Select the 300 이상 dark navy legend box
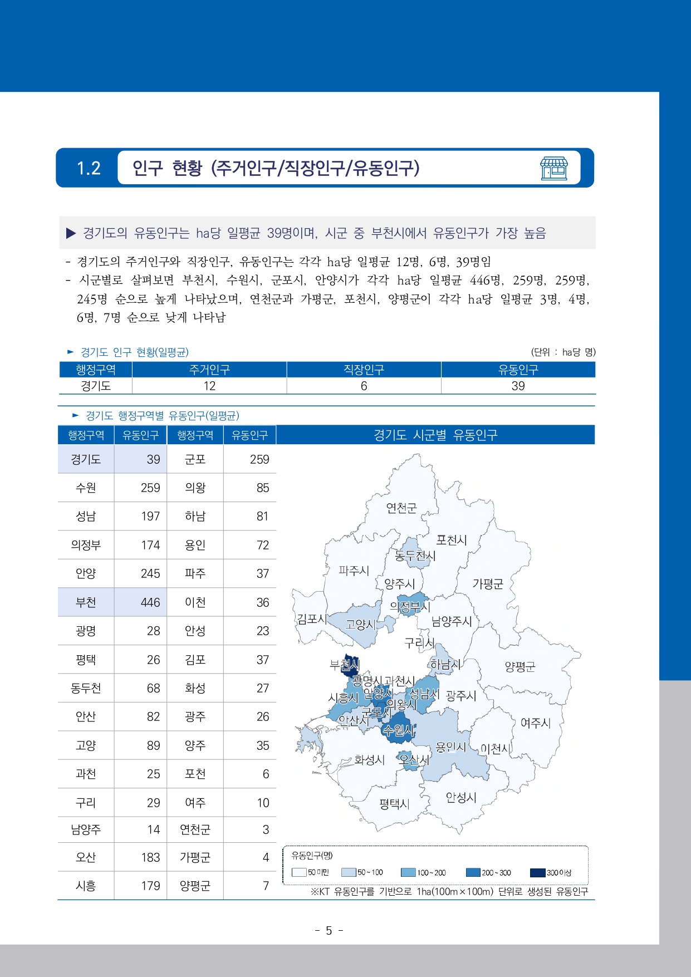The width and height of the screenshot is (691, 977). (x=537, y=872)
